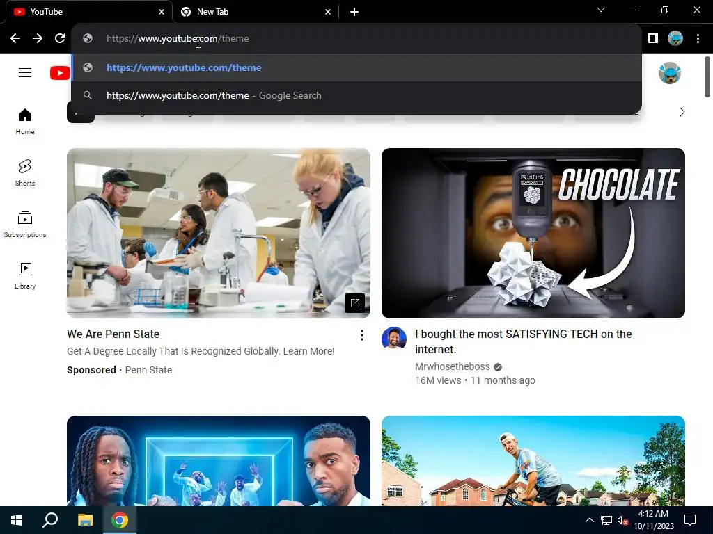
Task: Click the 16M views 11 months ago text
Action: [475, 380]
